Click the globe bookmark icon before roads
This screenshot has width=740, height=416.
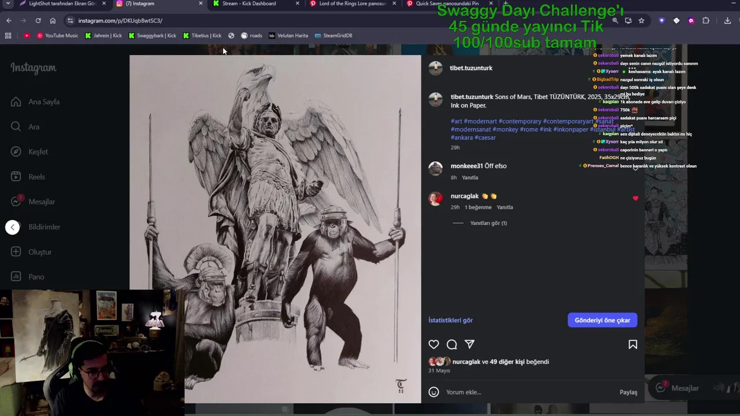231,35
